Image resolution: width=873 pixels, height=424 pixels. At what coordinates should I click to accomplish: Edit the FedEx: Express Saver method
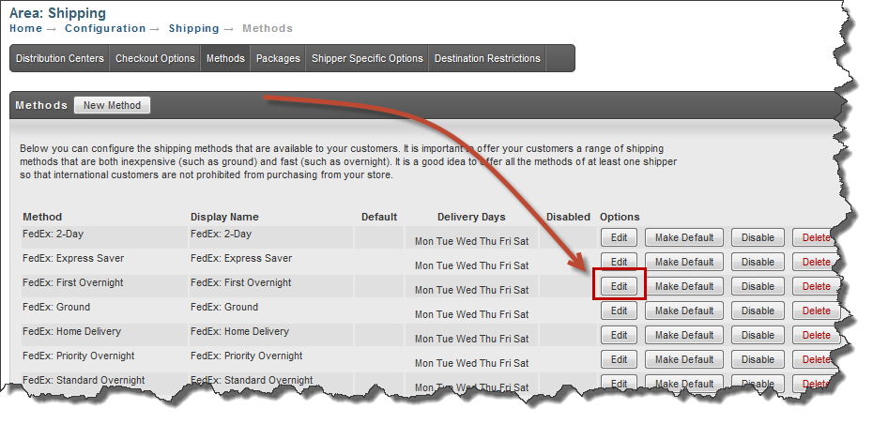[619, 262]
